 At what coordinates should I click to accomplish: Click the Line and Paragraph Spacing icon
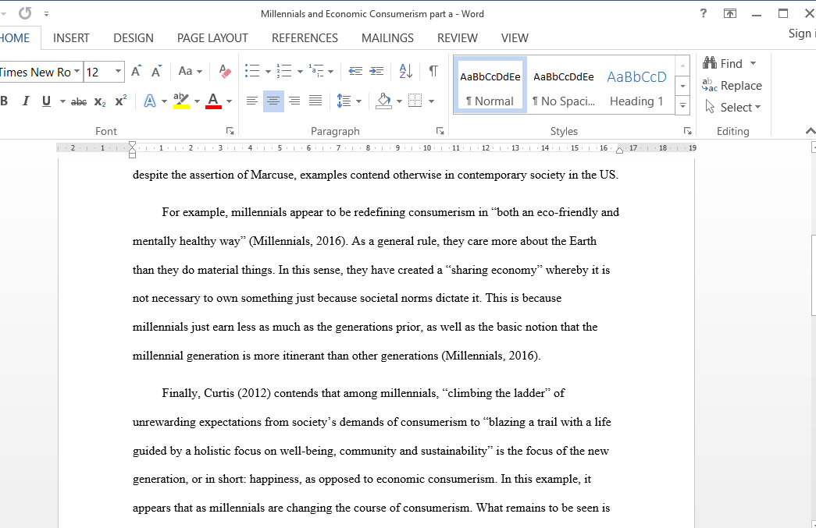pos(344,101)
